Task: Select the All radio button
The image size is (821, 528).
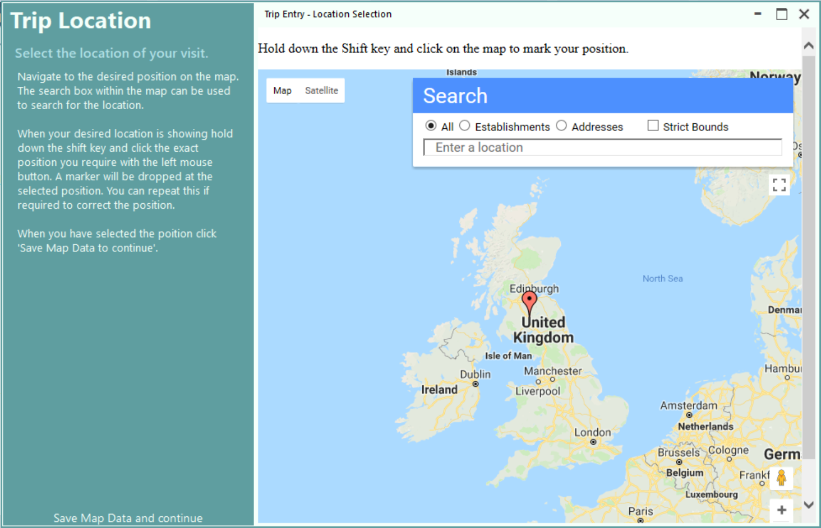Action: click(x=431, y=126)
